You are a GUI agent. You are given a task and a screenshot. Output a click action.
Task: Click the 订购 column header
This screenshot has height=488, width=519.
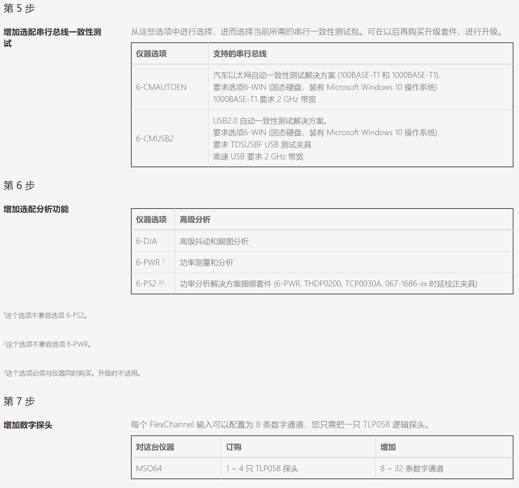click(x=233, y=447)
